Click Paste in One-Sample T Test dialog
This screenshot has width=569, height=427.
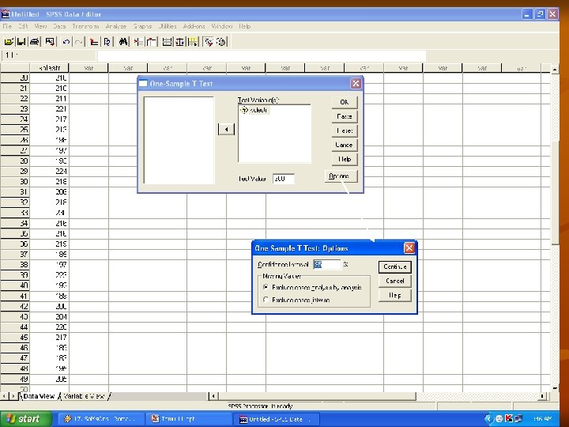(345, 116)
